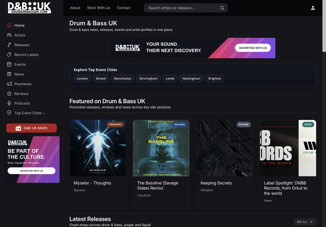Click The Bassline (Savage States Remix) title
The image size is (326, 227).
tap(158, 185)
